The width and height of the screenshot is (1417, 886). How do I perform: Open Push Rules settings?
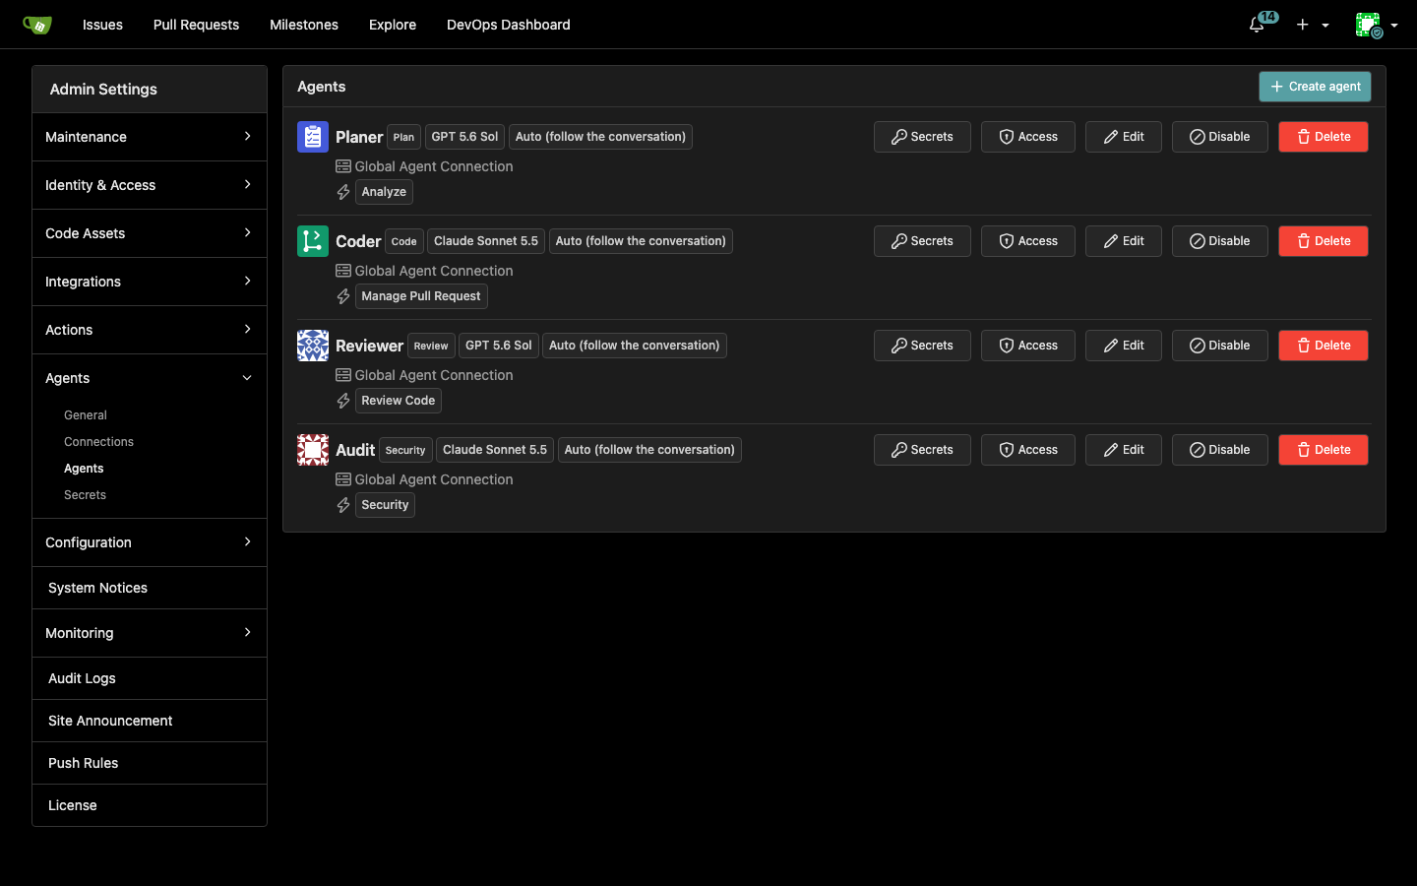(x=150, y=763)
